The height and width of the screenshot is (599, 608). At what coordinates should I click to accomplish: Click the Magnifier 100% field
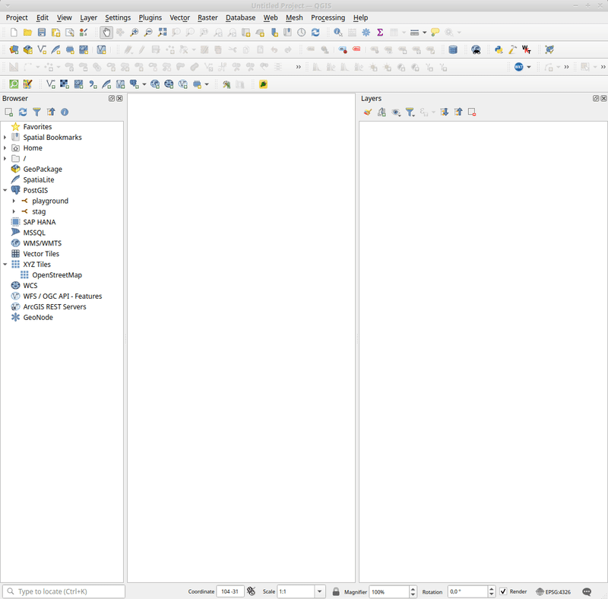pos(389,591)
